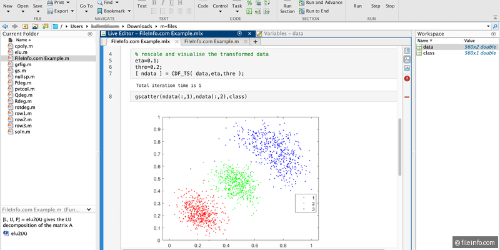The width and height of the screenshot is (500, 250).
Task: Click Downloads in the folder path
Action: pyautogui.click(x=139, y=26)
